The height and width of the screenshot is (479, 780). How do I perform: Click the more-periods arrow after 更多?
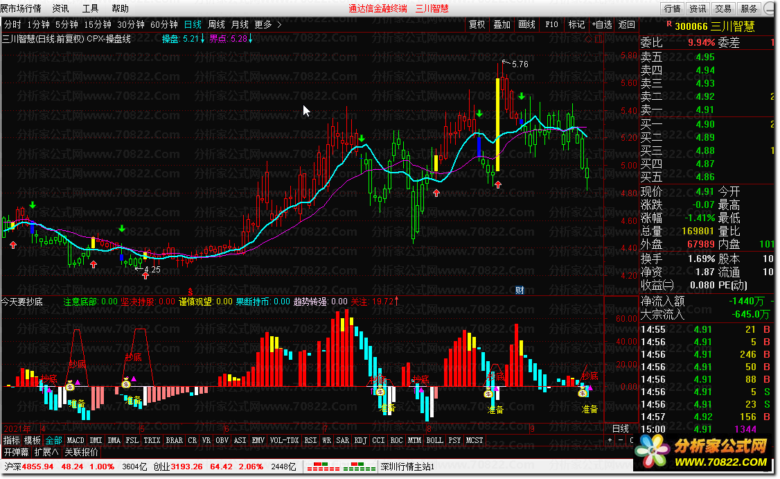click(x=279, y=24)
